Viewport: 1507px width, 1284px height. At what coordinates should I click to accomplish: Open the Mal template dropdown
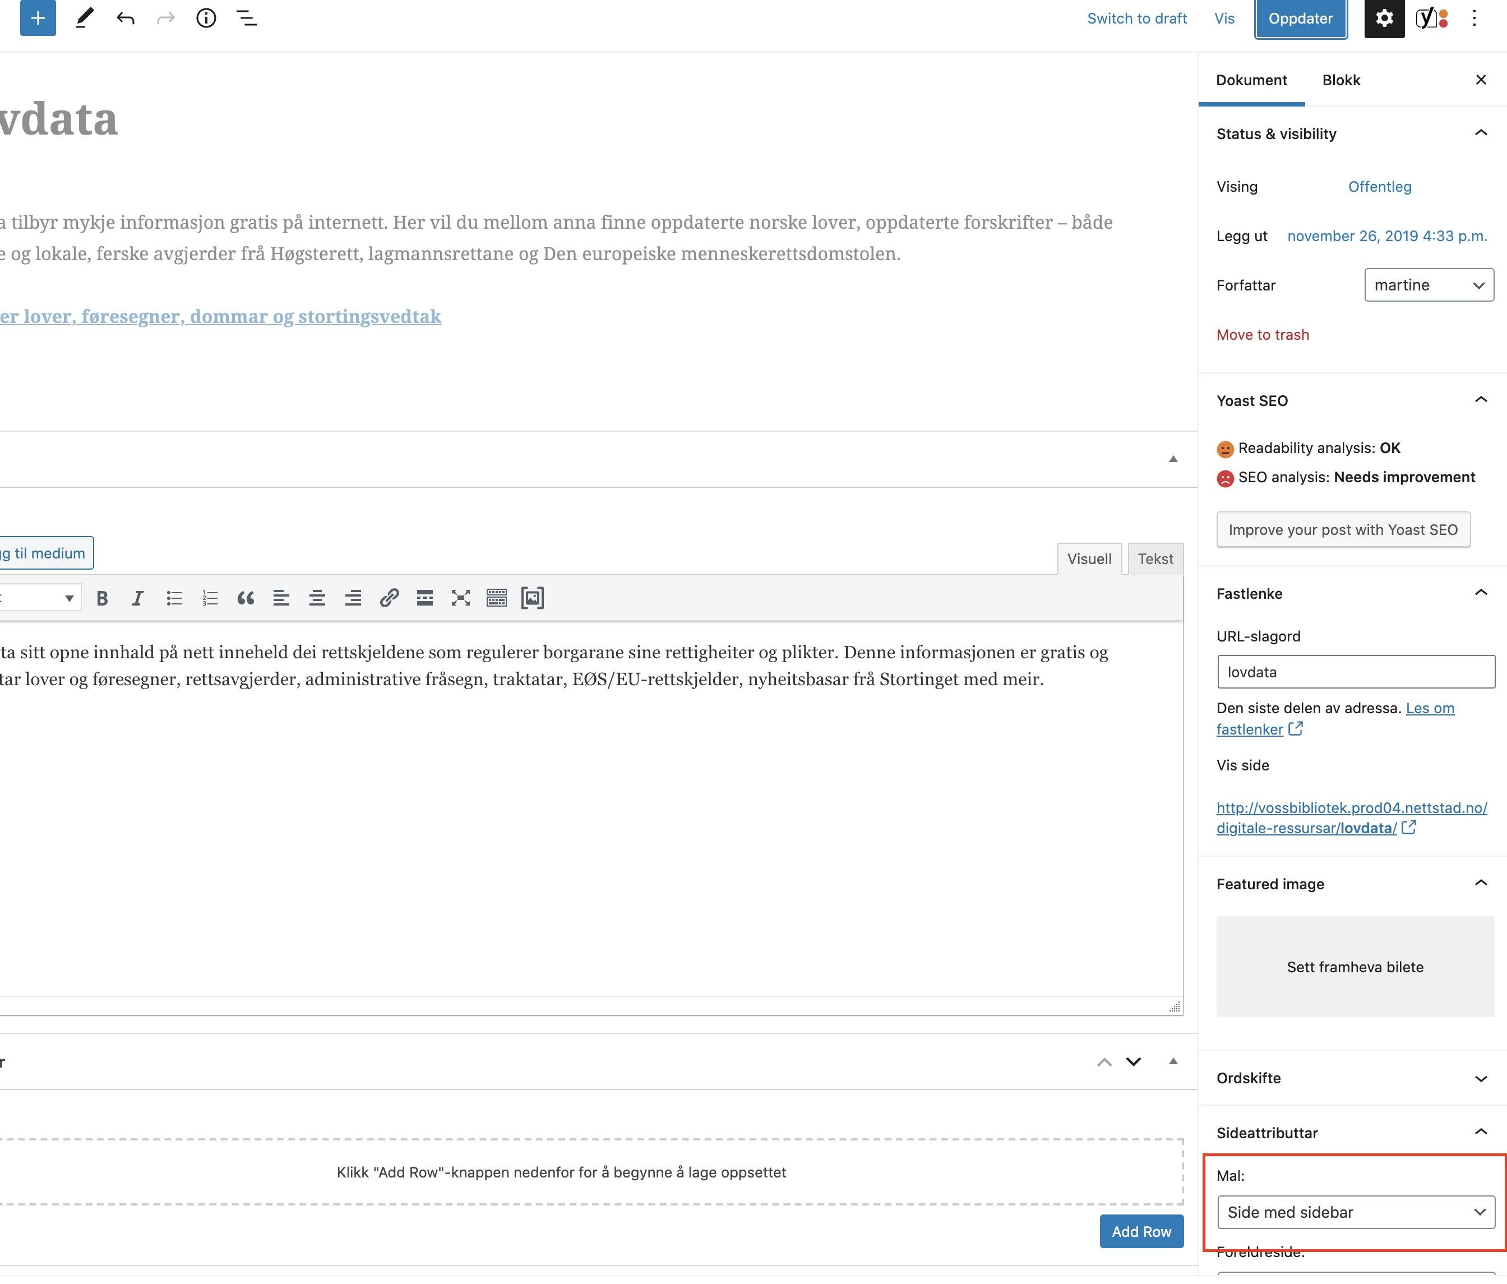pyautogui.click(x=1355, y=1212)
